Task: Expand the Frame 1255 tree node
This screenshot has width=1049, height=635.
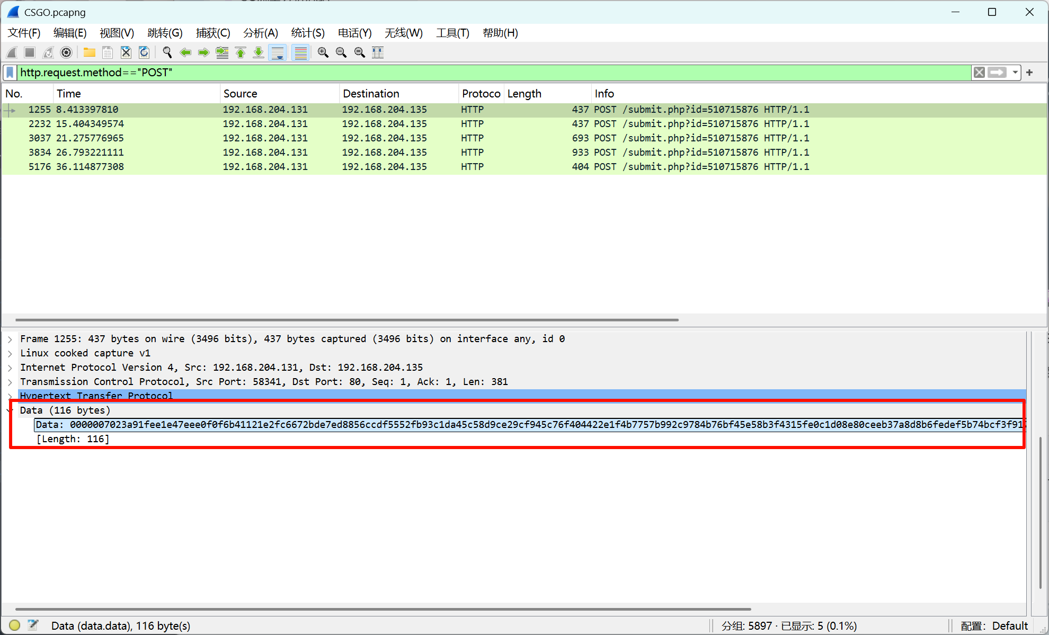Action: 10,339
